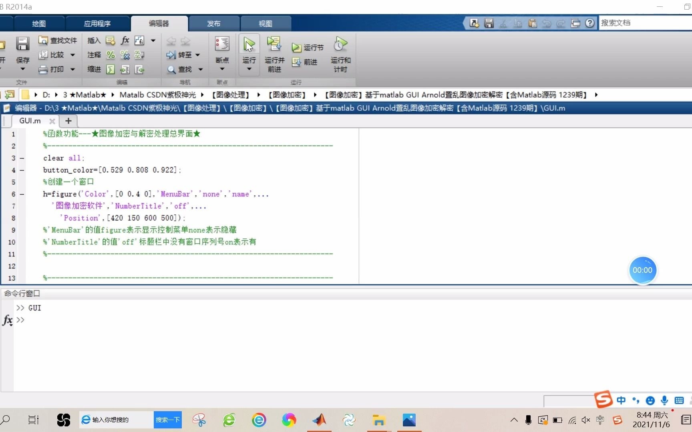This screenshot has height=432, width=692.
Task: Click the 前进 advance button
Action: [x=305, y=62]
